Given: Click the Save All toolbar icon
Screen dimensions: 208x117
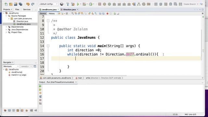Looking at the screenshot, I should tap(20, 4).
